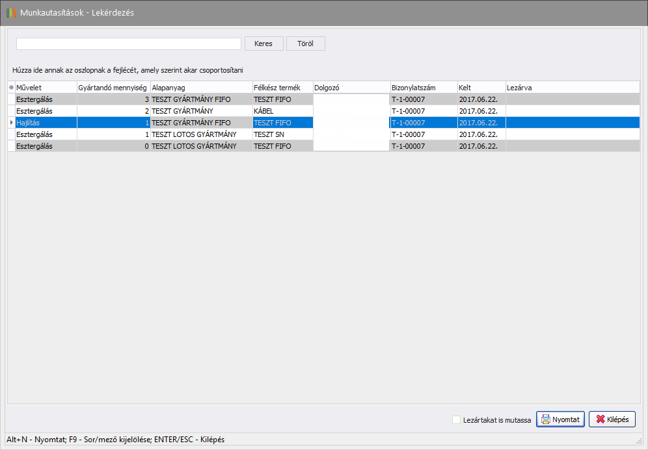This screenshot has width=648, height=450.
Task: Select the row with the KÁBEL semi-finished product
Action: [x=282, y=111]
